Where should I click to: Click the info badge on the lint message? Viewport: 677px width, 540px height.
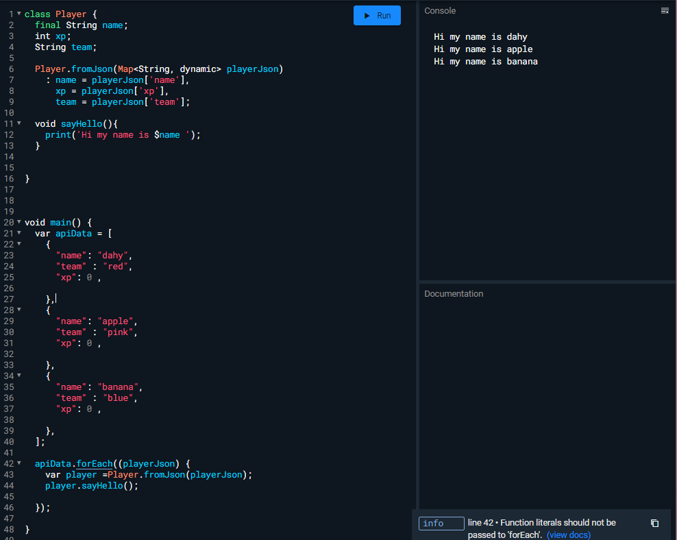tap(441, 523)
